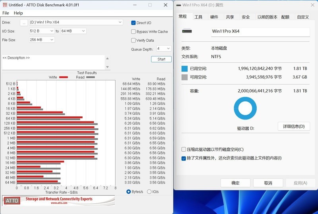The image size is (318, 214).
Task: Open the I/O Size start dropdown showing 512 B
Action: tap(42, 31)
